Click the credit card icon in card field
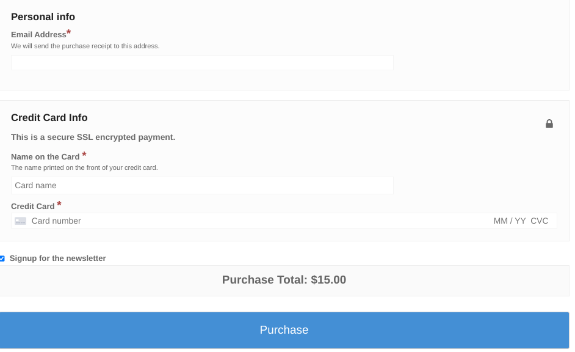The image size is (575, 352). 20,221
